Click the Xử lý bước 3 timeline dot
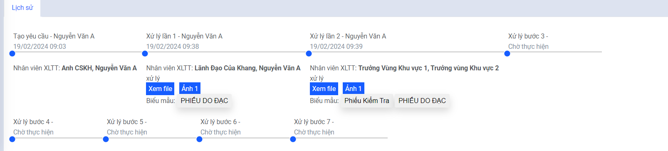The image size is (668, 151). (507, 53)
